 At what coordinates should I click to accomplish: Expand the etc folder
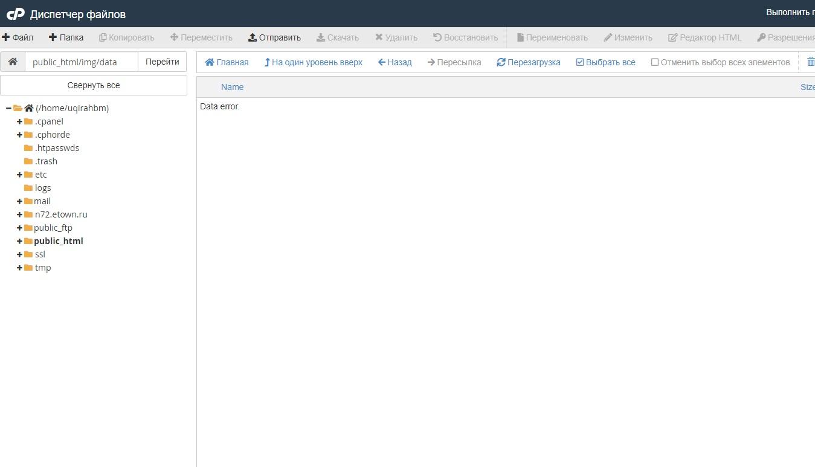19,175
